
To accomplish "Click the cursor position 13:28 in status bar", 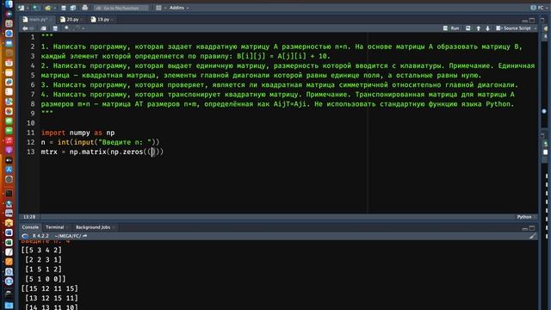I will click(x=29, y=217).
